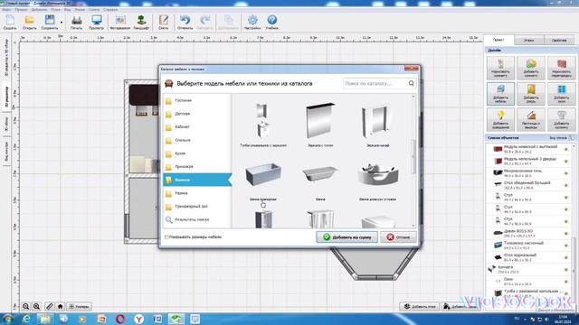This screenshot has height=325, width=579.
Task: Click Добавить окно button
Action: [x=561, y=94]
